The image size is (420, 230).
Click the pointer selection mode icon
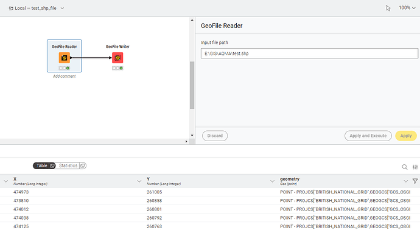pos(388,9)
